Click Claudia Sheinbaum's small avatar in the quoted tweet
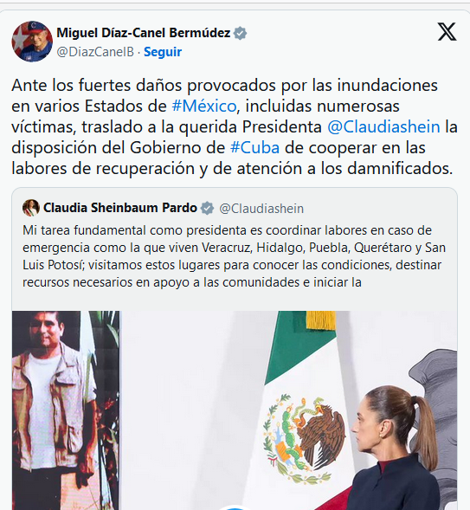 pos(31,208)
